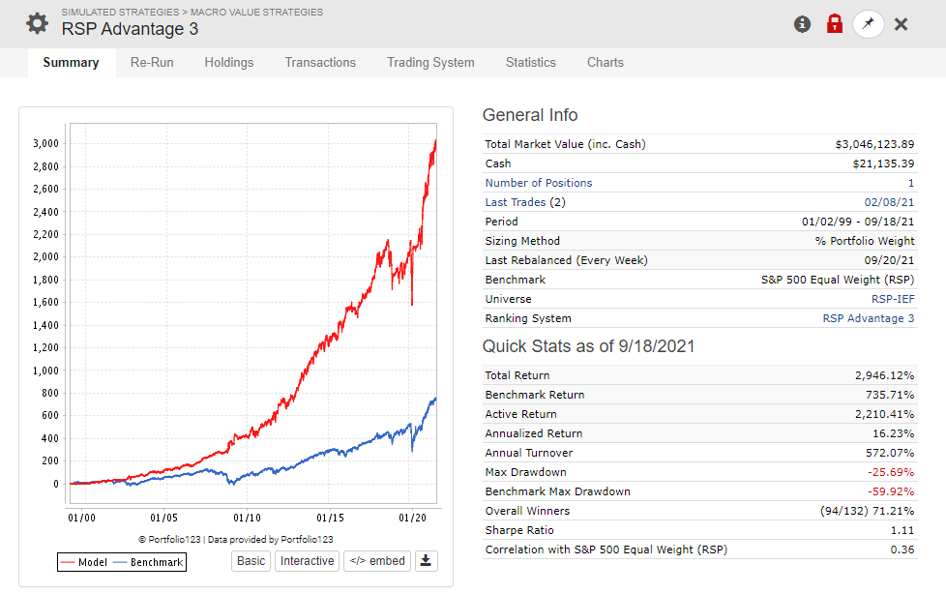Switch chart to Interactive mode

[x=307, y=561]
